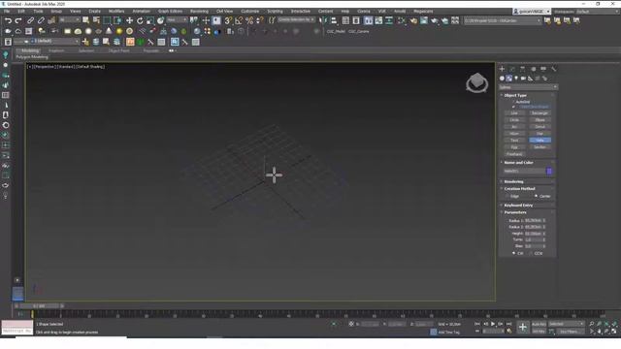
Task: Click the Line shape button
Action: coord(514,113)
